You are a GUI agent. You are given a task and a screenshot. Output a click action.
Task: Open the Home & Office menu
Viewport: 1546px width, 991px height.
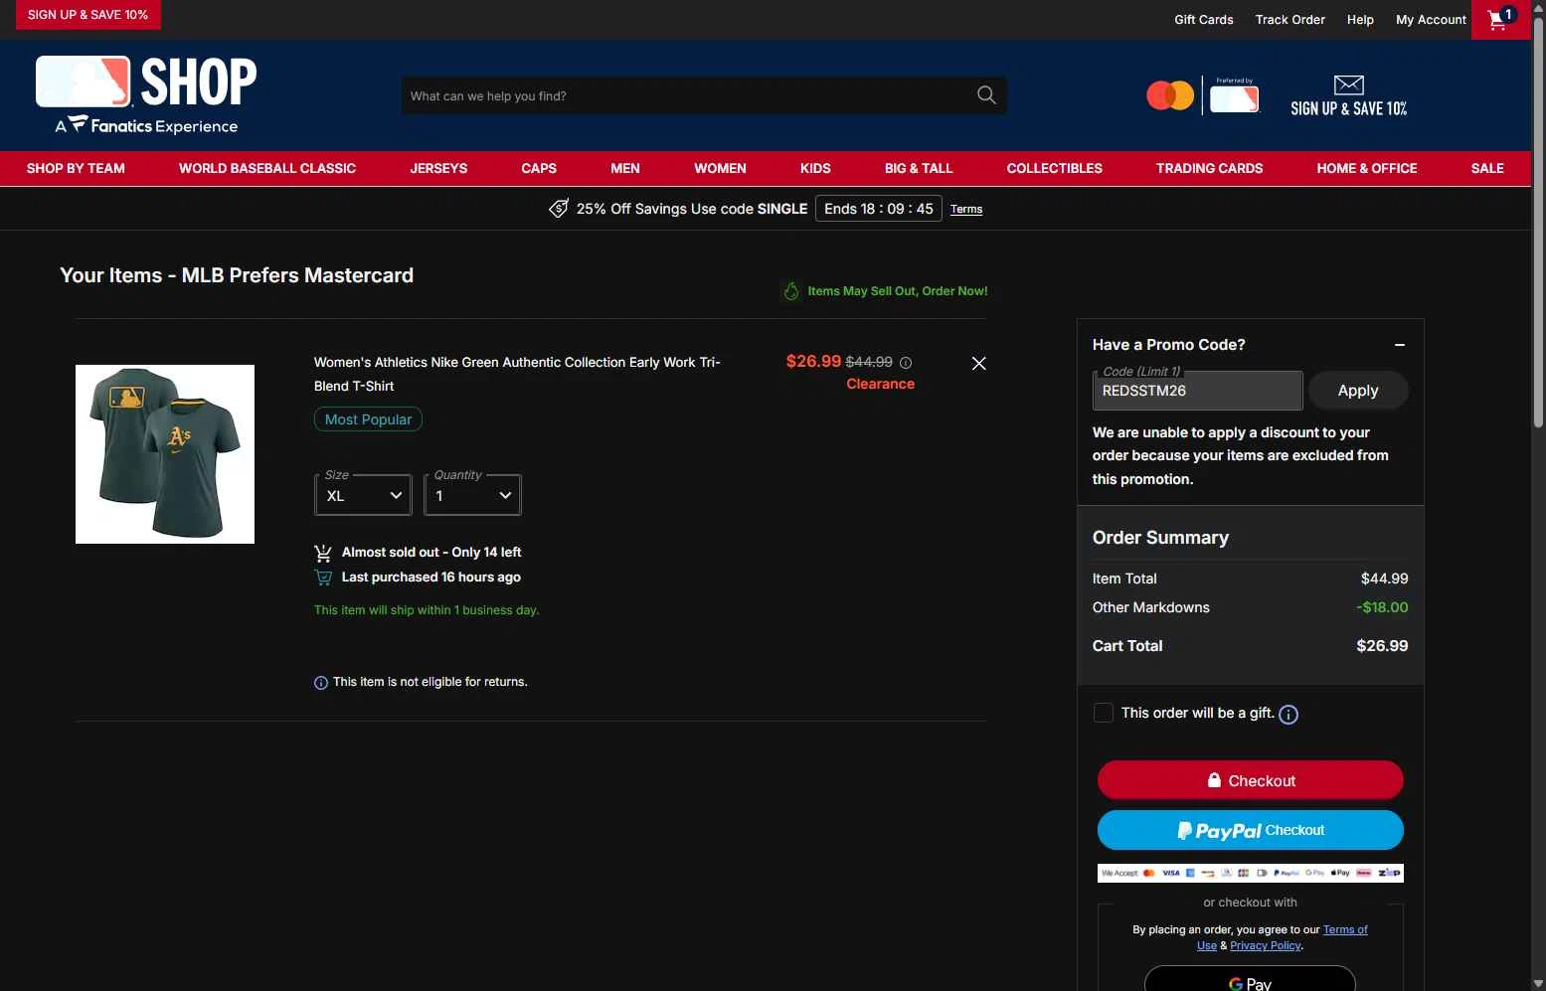1367,168
